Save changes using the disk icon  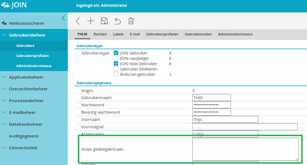(104, 21)
